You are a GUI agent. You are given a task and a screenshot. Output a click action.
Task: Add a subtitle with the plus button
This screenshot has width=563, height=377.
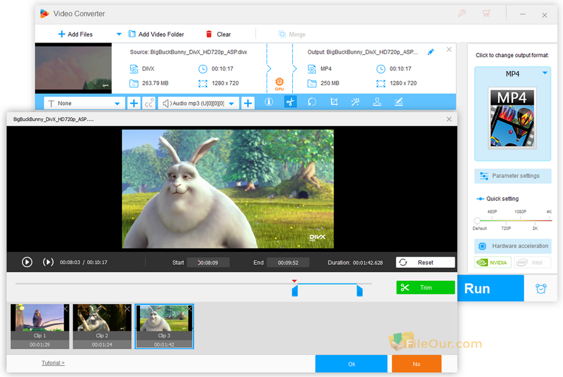[x=134, y=103]
